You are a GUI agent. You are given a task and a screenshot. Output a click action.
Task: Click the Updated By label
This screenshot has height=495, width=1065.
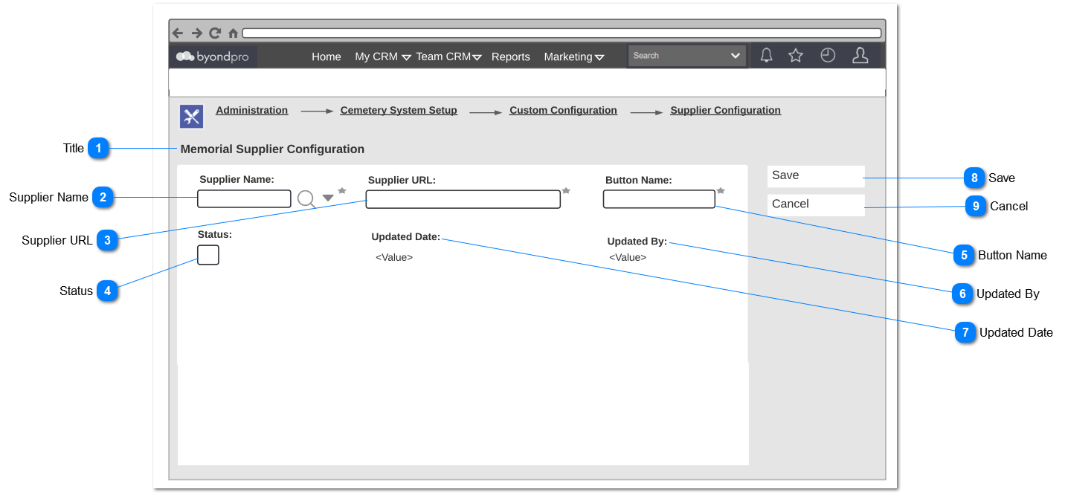click(637, 242)
